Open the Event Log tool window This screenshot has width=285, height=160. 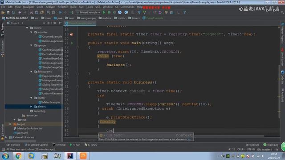(x=271, y=145)
